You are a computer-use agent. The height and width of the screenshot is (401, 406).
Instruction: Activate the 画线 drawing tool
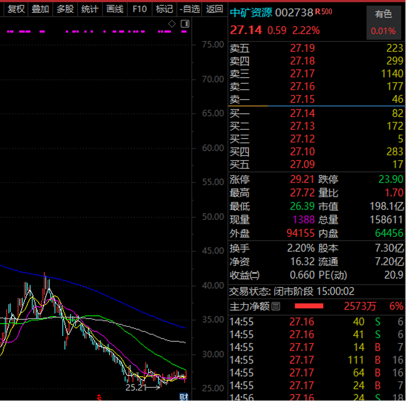[115, 9]
